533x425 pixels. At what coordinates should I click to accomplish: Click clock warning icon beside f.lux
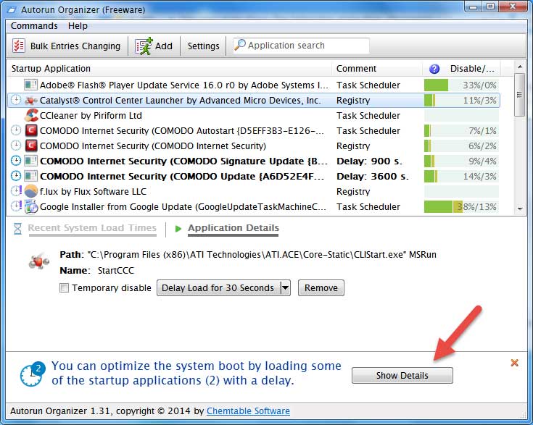coord(16,190)
